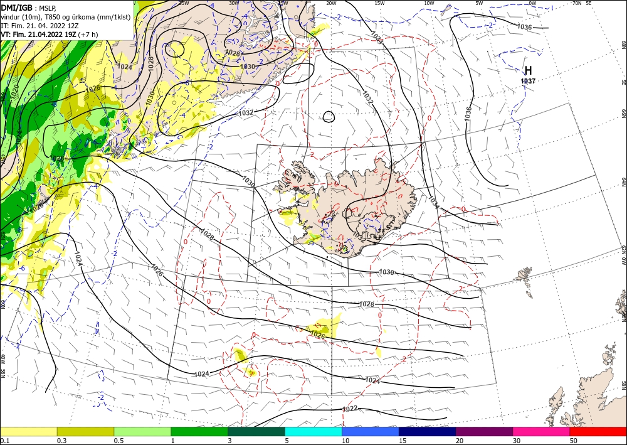Screen dimensions: 627x445
Task: Click the '1036' isobar label near top right
Action: click(x=524, y=27)
